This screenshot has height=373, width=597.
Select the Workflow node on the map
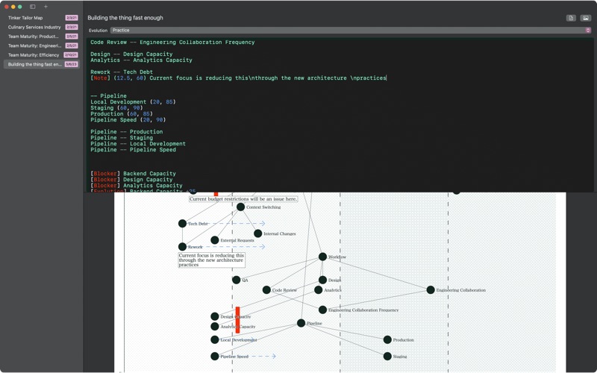coord(322,257)
